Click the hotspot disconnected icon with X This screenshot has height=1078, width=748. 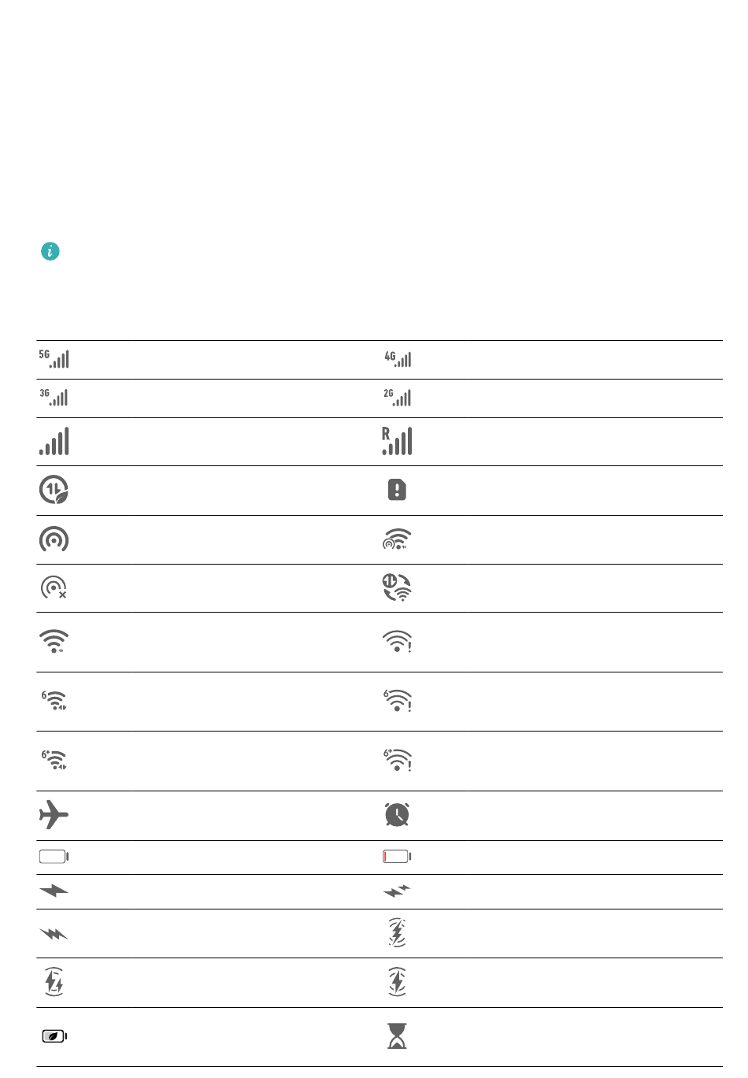pyautogui.click(x=54, y=588)
